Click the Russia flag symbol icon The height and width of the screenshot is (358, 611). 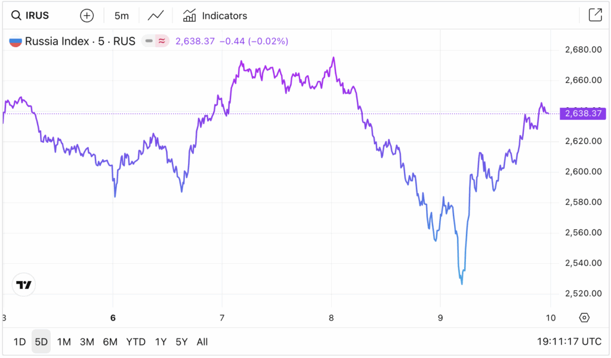coord(16,42)
